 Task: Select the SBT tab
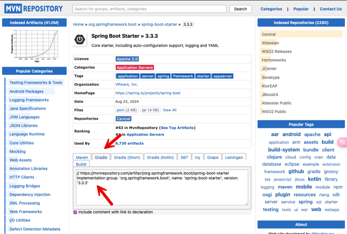[x=184, y=157]
